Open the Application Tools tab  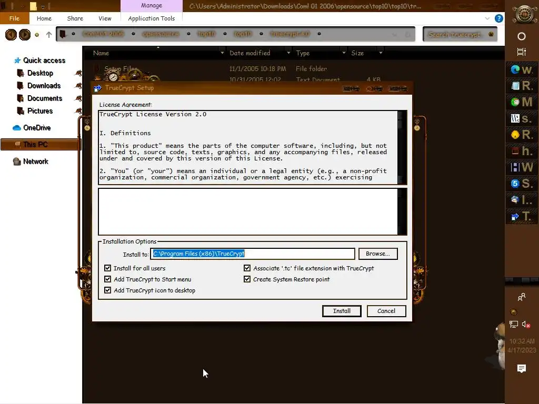coord(151,18)
